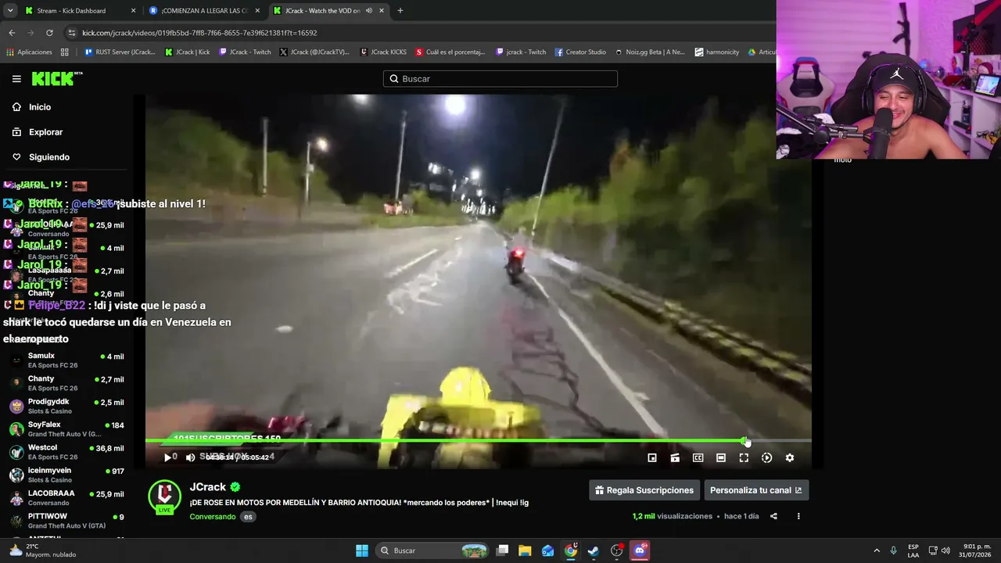Viewport: 1001px width, 563px height.
Task: Click the KICK logo
Action: (56, 78)
